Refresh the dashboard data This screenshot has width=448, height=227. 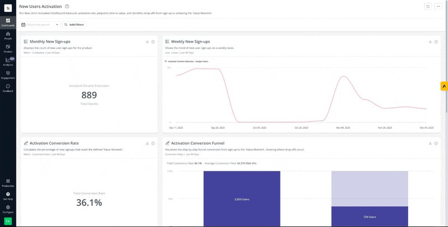coord(428,6)
